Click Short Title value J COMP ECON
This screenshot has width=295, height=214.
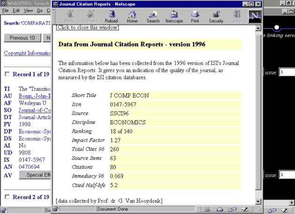(x=129, y=95)
